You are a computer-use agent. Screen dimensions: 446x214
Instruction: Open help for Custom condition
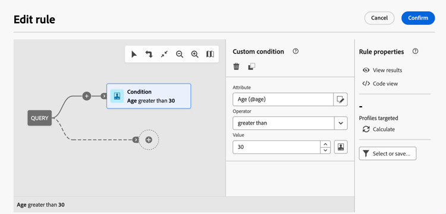[296, 52]
